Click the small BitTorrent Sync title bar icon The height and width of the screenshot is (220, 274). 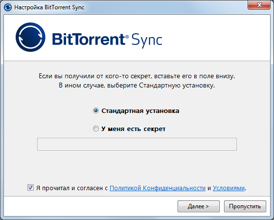coord(8,7)
